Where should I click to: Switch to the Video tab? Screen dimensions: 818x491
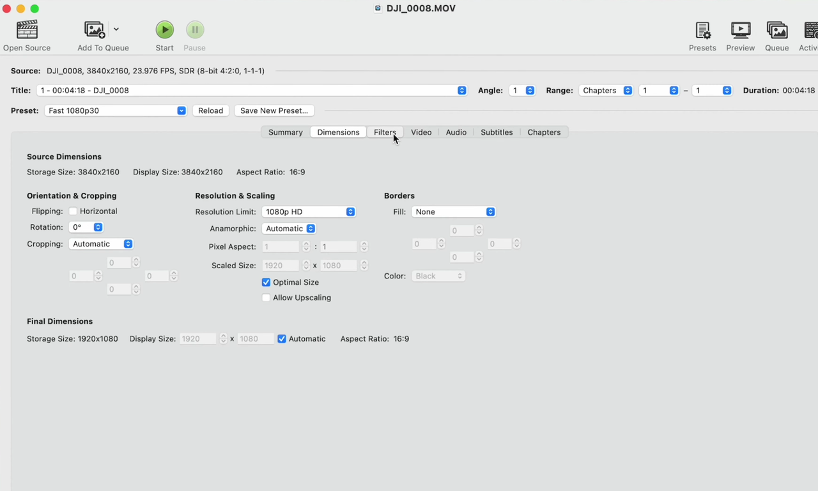(421, 132)
